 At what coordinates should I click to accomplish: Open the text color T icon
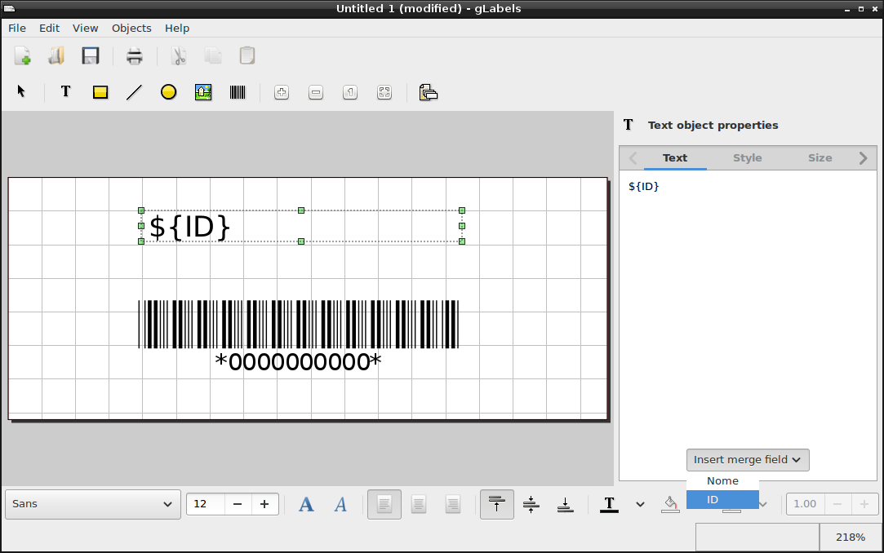pos(609,504)
